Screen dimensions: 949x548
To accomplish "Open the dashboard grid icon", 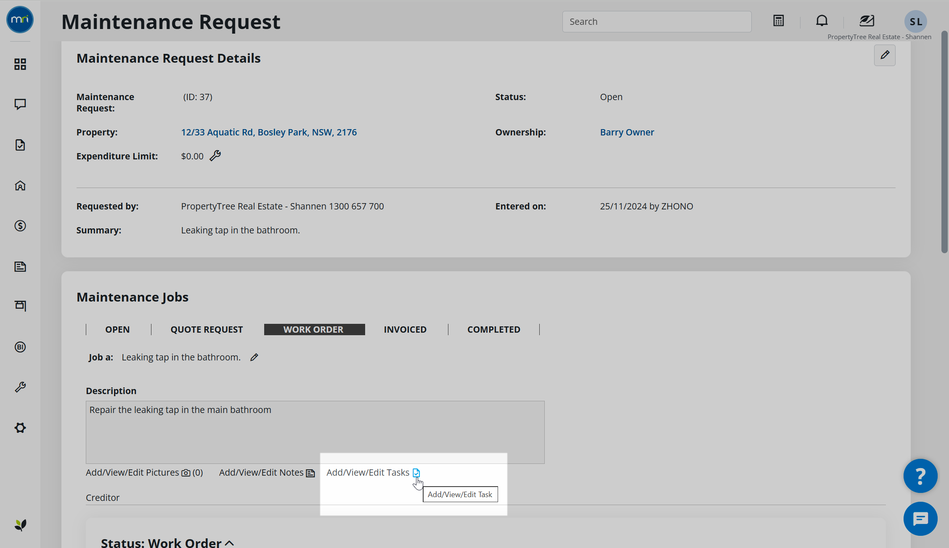I will coord(20,64).
